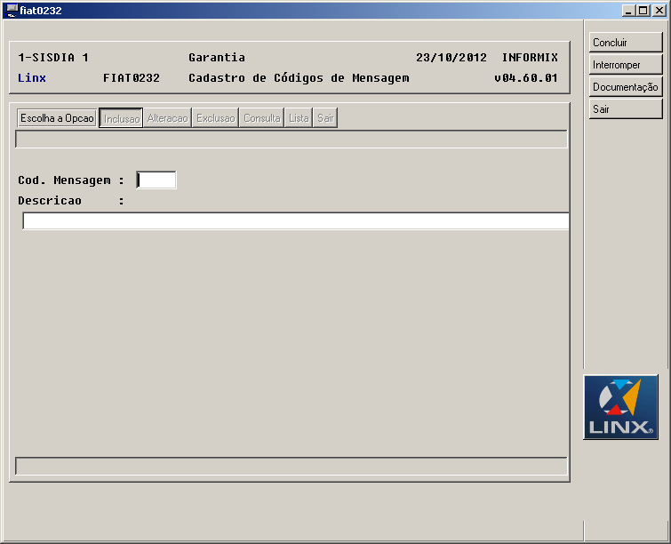Click the Concluir button
The height and width of the screenshot is (544, 671).
point(626,43)
